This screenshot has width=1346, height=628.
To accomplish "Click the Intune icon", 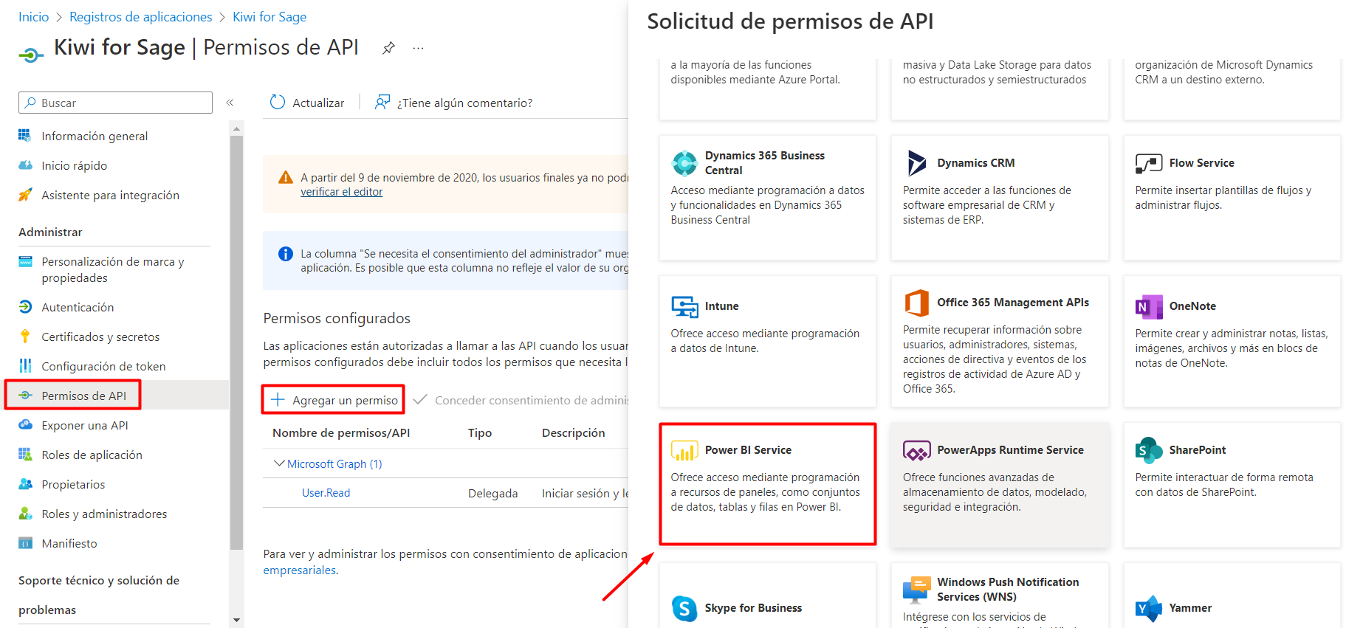I will point(684,306).
